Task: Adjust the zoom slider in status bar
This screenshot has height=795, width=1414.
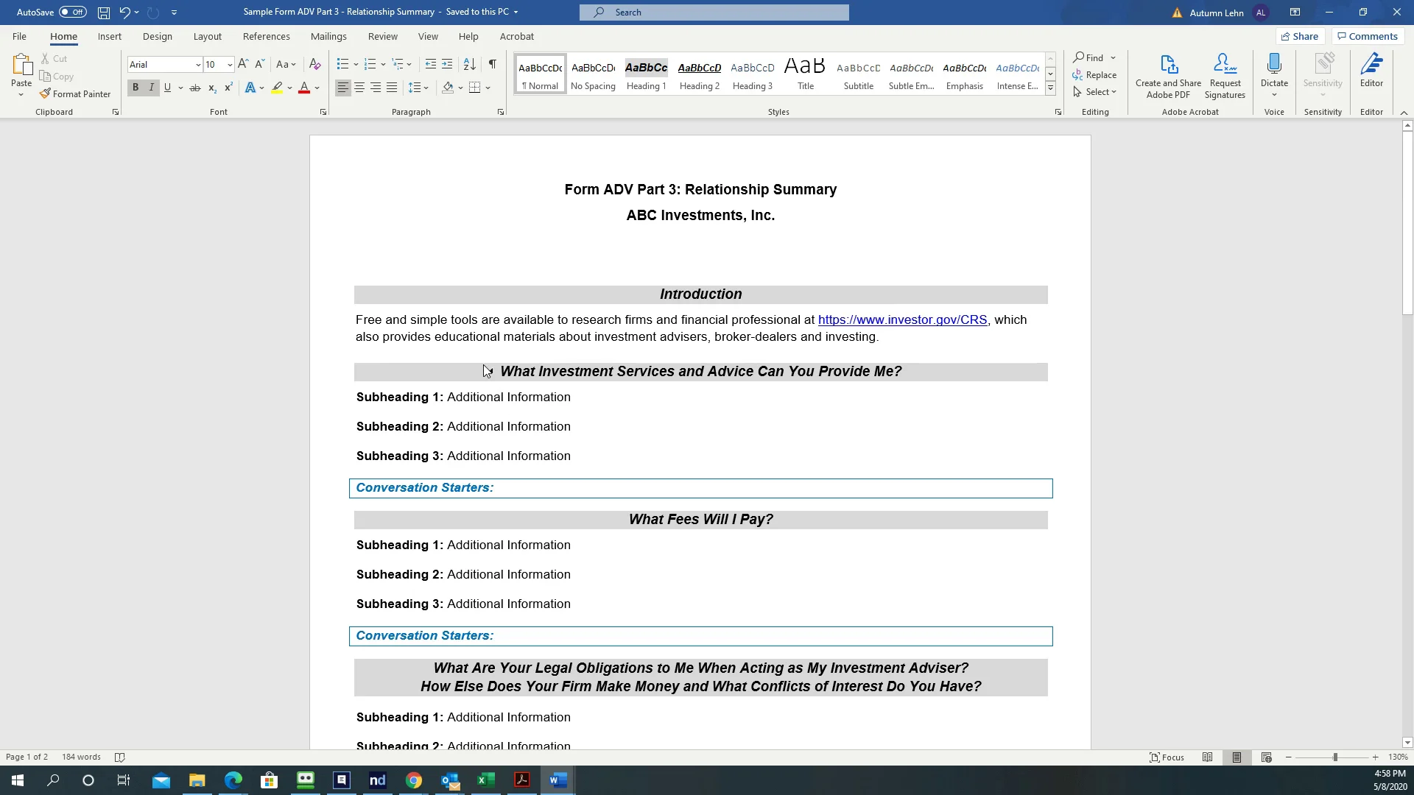Action: click(x=1334, y=757)
